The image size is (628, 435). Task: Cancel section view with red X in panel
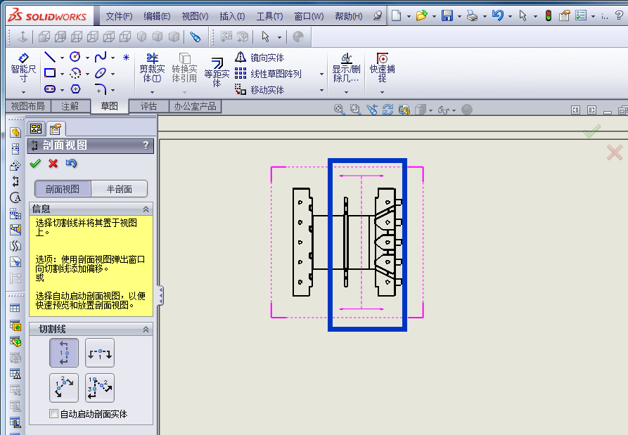click(x=53, y=163)
